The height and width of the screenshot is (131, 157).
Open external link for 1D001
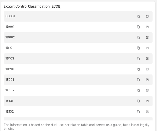(x=147, y=27)
